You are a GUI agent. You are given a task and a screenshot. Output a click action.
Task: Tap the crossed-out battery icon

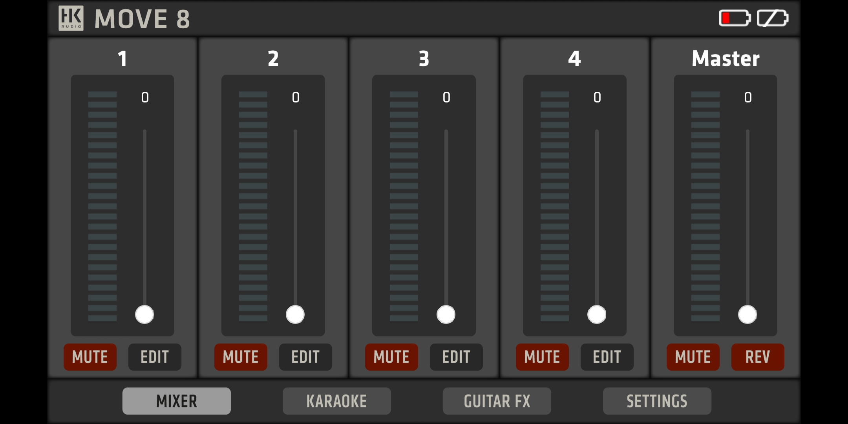(772, 18)
